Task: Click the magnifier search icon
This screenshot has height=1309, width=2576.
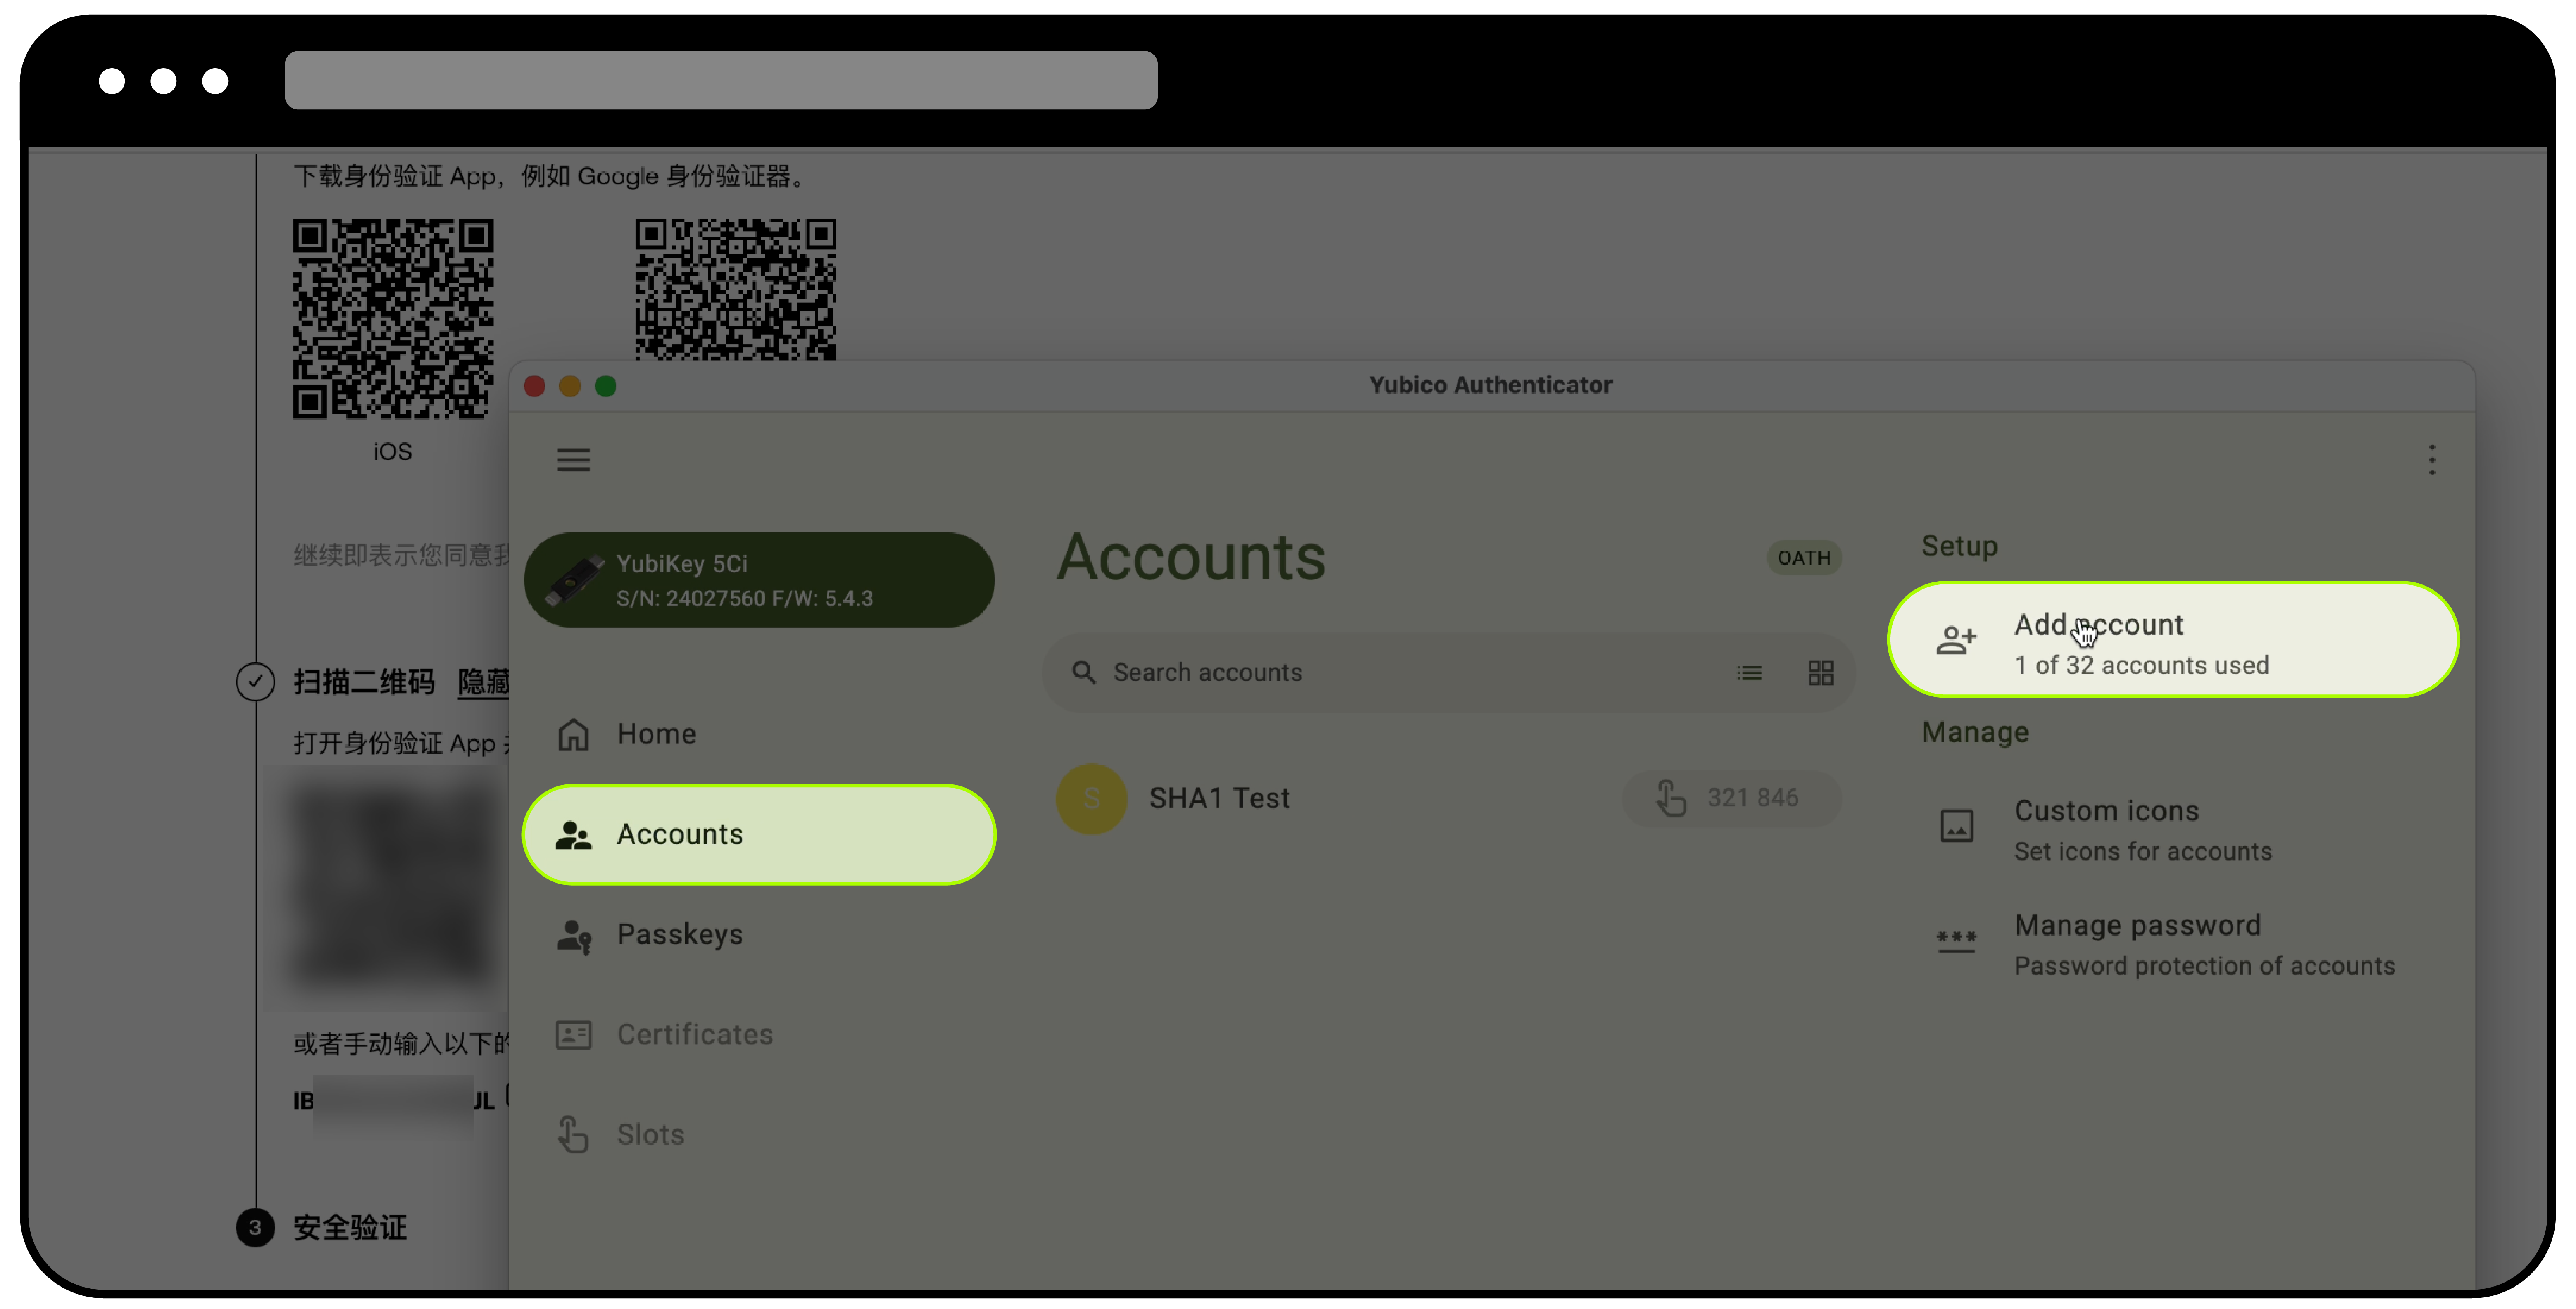Action: click(x=1083, y=672)
